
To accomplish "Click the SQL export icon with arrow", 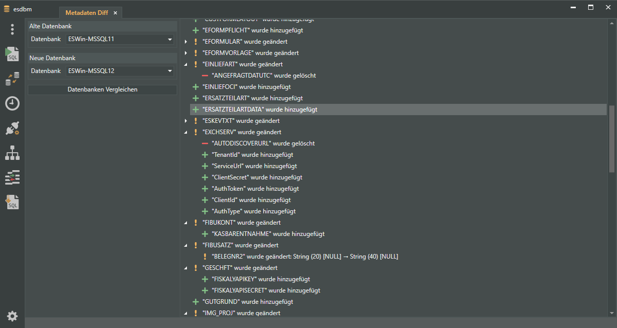I will click(12, 202).
